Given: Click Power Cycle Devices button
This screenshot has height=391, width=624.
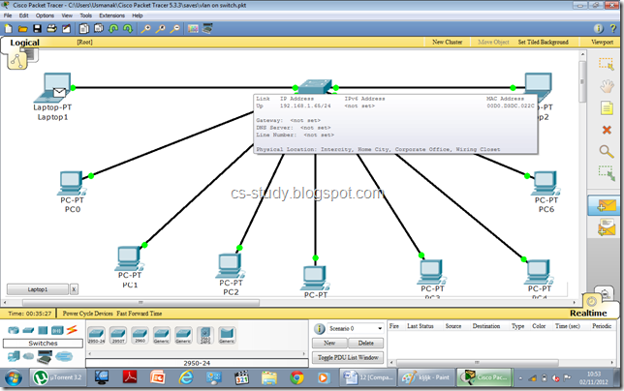Looking at the screenshot, I should pyautogui.click(x=87, y=314).
